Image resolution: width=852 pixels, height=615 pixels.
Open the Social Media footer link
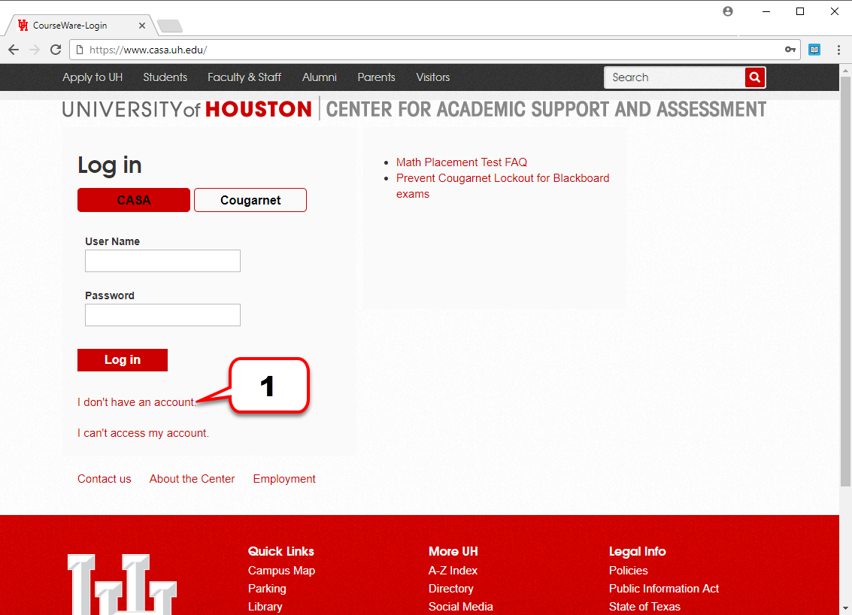pos(461,606)
